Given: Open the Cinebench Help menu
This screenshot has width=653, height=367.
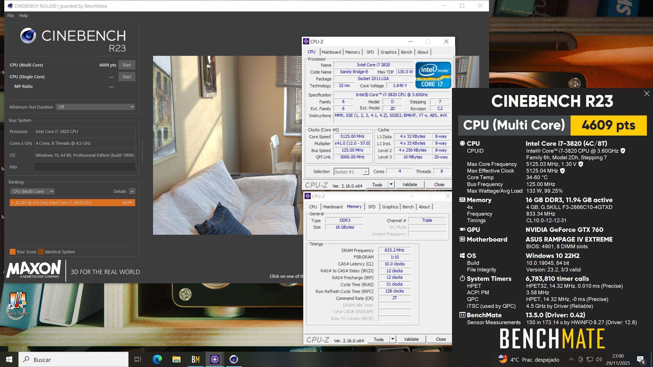Looking at the screenshot, I should (23, 16).
